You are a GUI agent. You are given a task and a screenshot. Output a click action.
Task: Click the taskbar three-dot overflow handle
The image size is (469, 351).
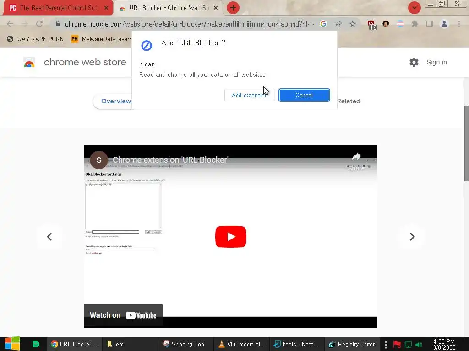(386, 345)
